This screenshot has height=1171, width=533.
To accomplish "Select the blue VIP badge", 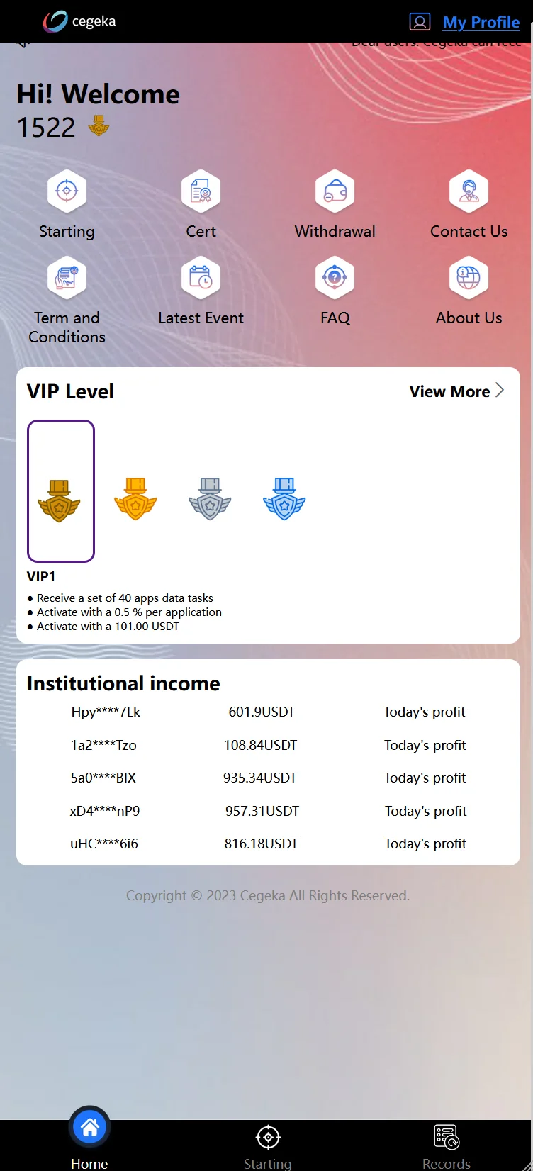I will 284,499.
